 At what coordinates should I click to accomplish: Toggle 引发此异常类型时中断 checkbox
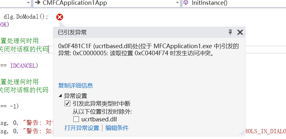point(67,104)
